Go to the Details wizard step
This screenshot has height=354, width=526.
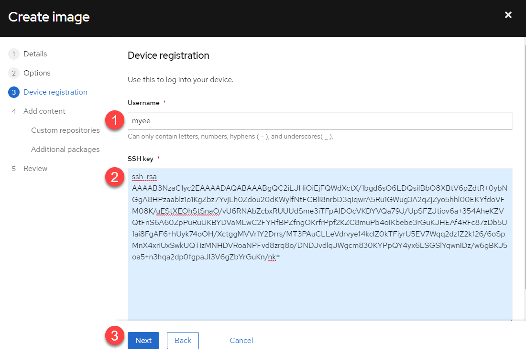pyautogui.click(x=35, y=54)
